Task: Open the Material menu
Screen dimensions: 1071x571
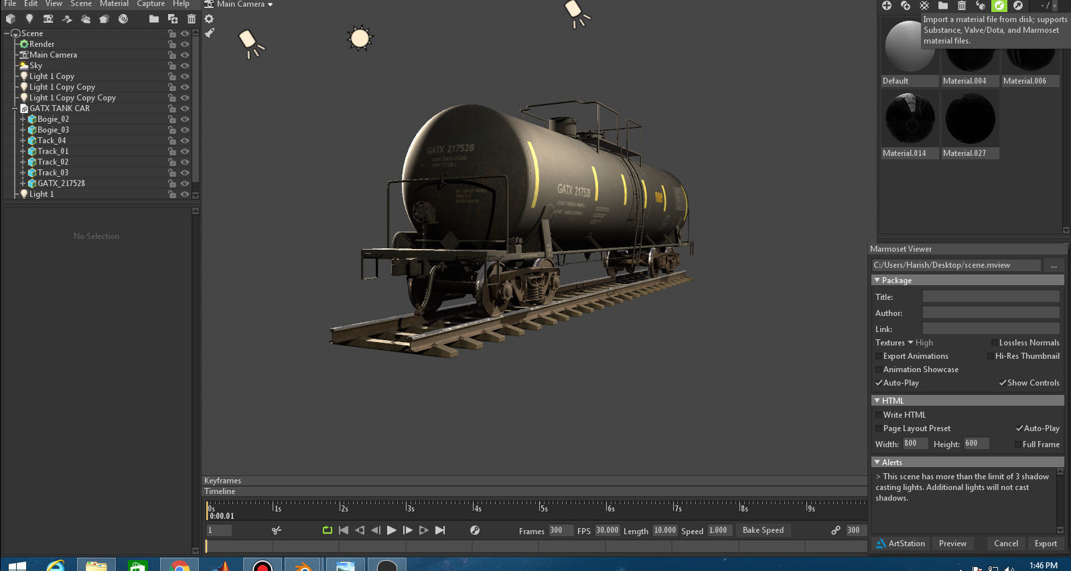Action: click(114, 4)
